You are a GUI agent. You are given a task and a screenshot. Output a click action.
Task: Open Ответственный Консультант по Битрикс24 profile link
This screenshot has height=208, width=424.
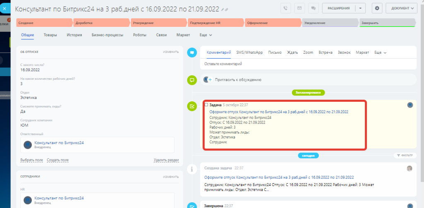(x=59, y=143)
